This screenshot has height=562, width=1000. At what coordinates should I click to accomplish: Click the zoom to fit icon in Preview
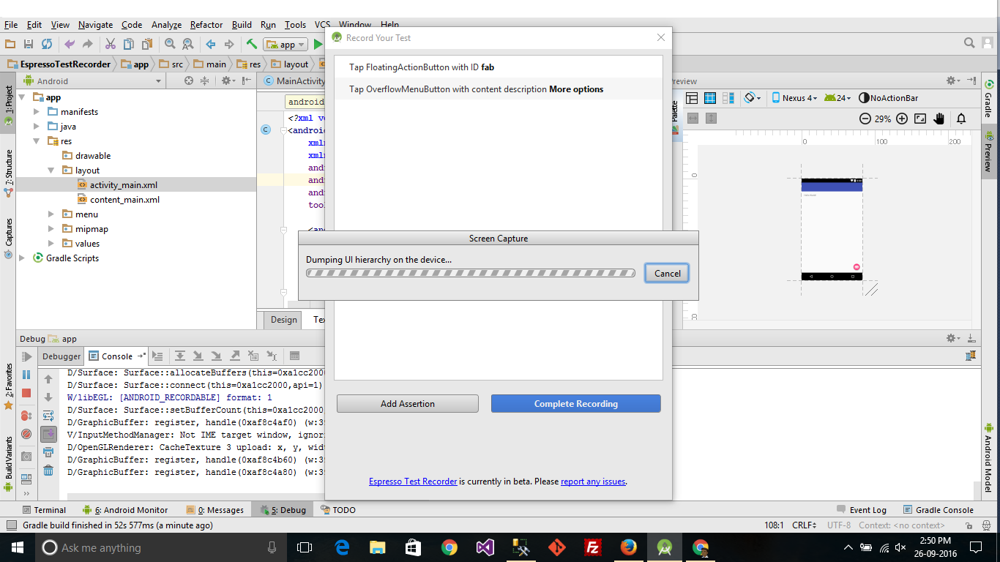920,119
